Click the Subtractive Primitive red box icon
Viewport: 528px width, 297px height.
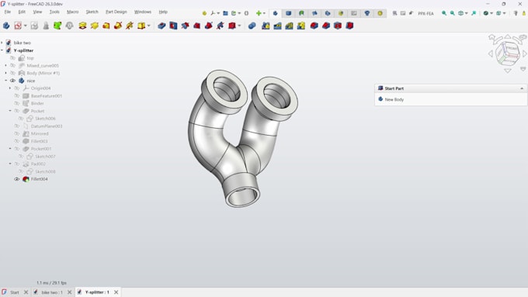(232, 26)
